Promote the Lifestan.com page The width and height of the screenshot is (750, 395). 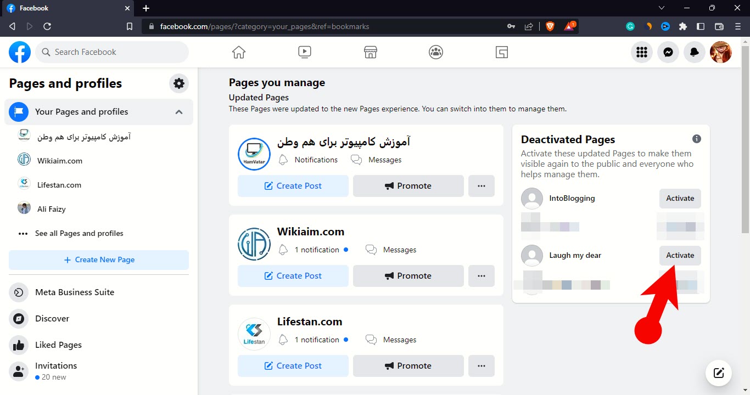(x=408, y=366)
